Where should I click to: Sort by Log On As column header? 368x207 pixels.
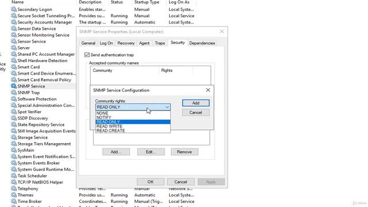[178, 2]
